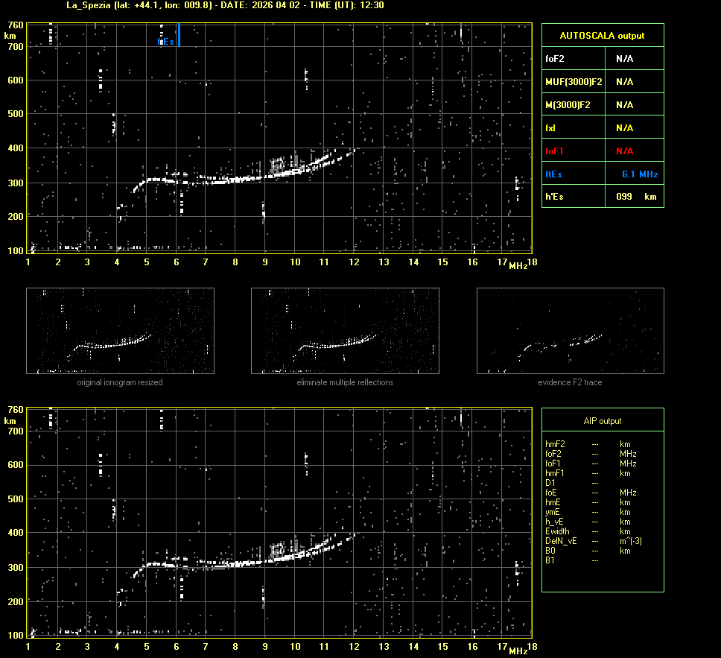Open the 'original ionogram resized' thumbnail
Screen dimensions: 721x658
[120, 331]
